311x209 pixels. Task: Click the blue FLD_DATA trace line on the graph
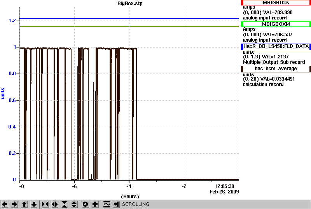(129, 18)
